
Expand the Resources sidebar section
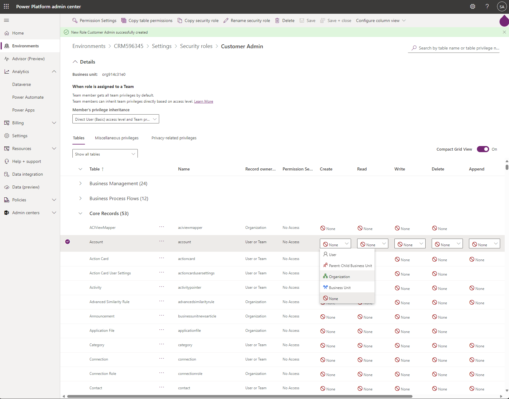pyautogui.click(x=54, y=148)
